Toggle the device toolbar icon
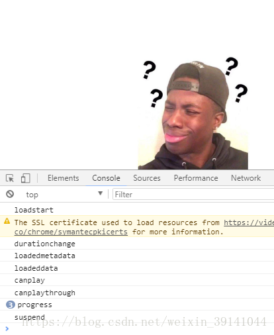 [26, 178]
